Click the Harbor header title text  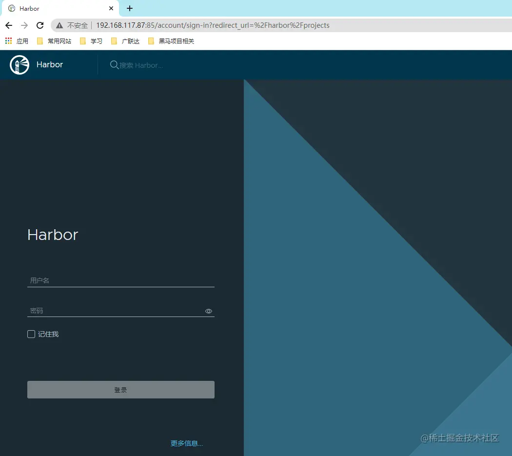50,64
